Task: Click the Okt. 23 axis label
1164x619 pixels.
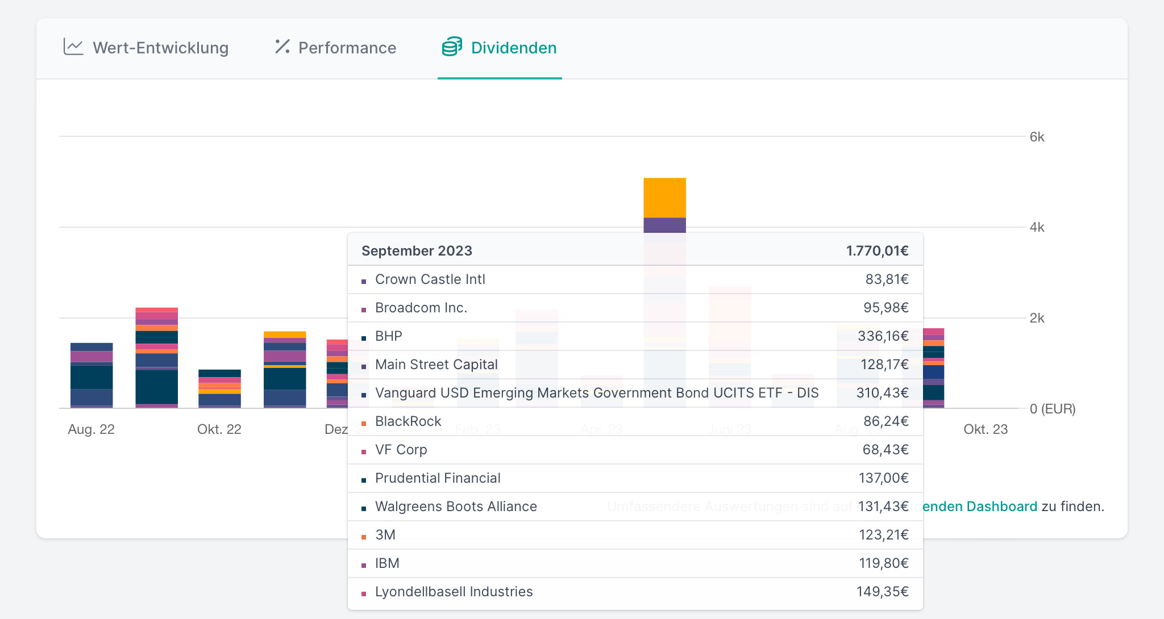Action: point(985,429)
